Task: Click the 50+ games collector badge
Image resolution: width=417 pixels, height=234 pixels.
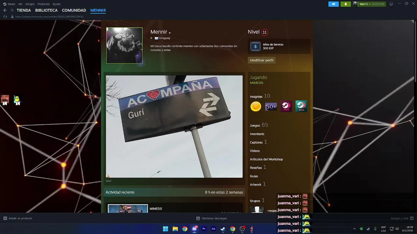Action: click(x=271, y=106)
